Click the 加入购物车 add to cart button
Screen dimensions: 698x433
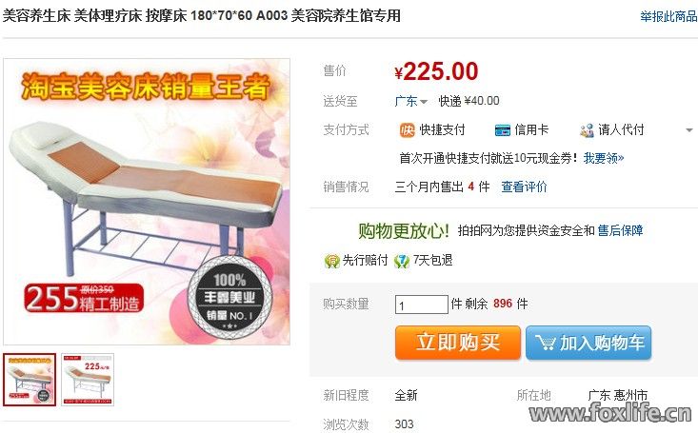coord(588,343)
